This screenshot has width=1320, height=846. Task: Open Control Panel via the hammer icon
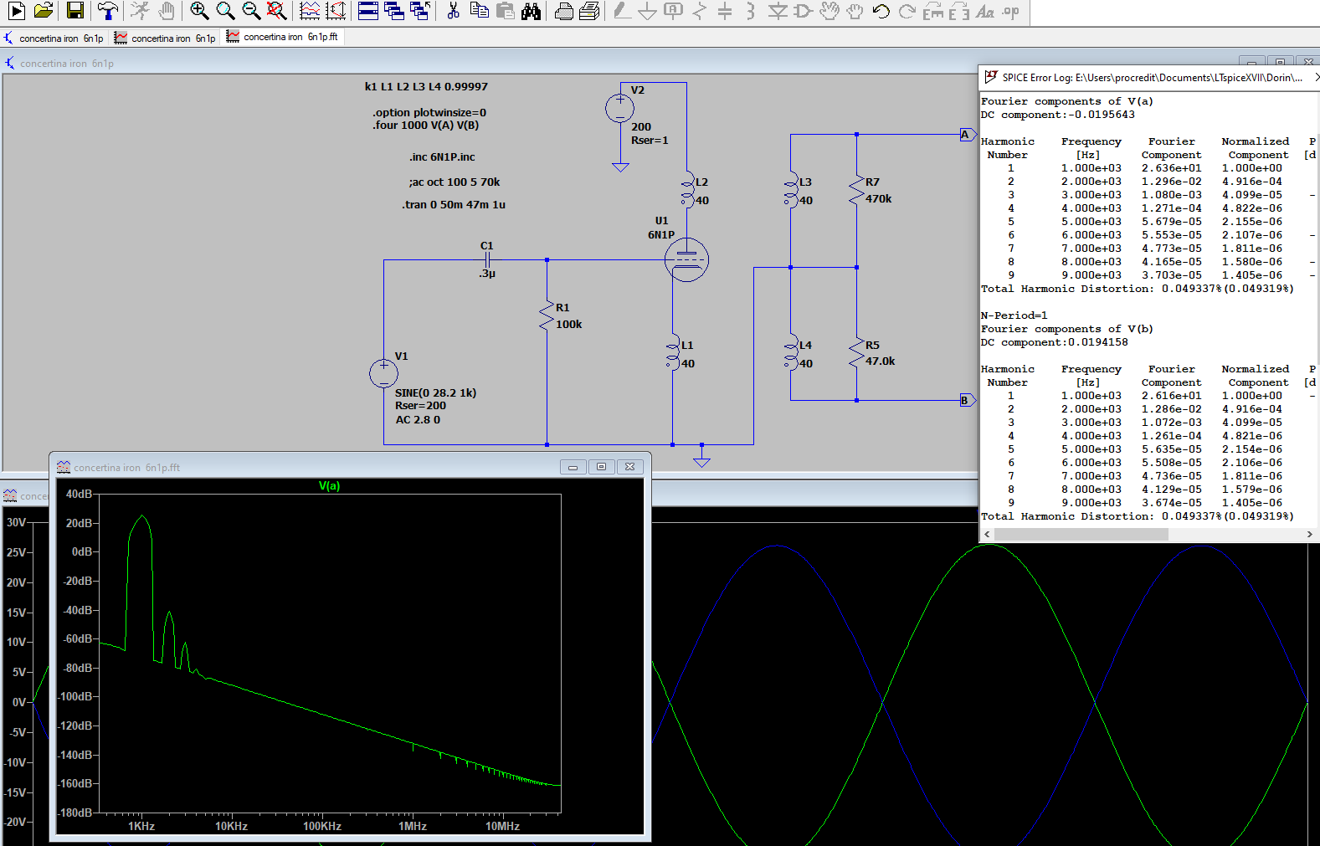click(x=107, y=11)
